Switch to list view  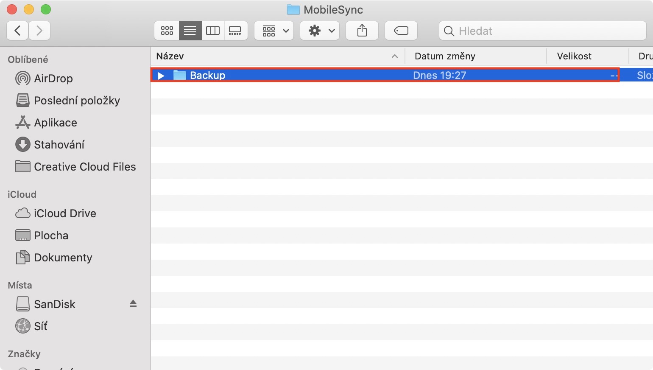coord(190,31)
